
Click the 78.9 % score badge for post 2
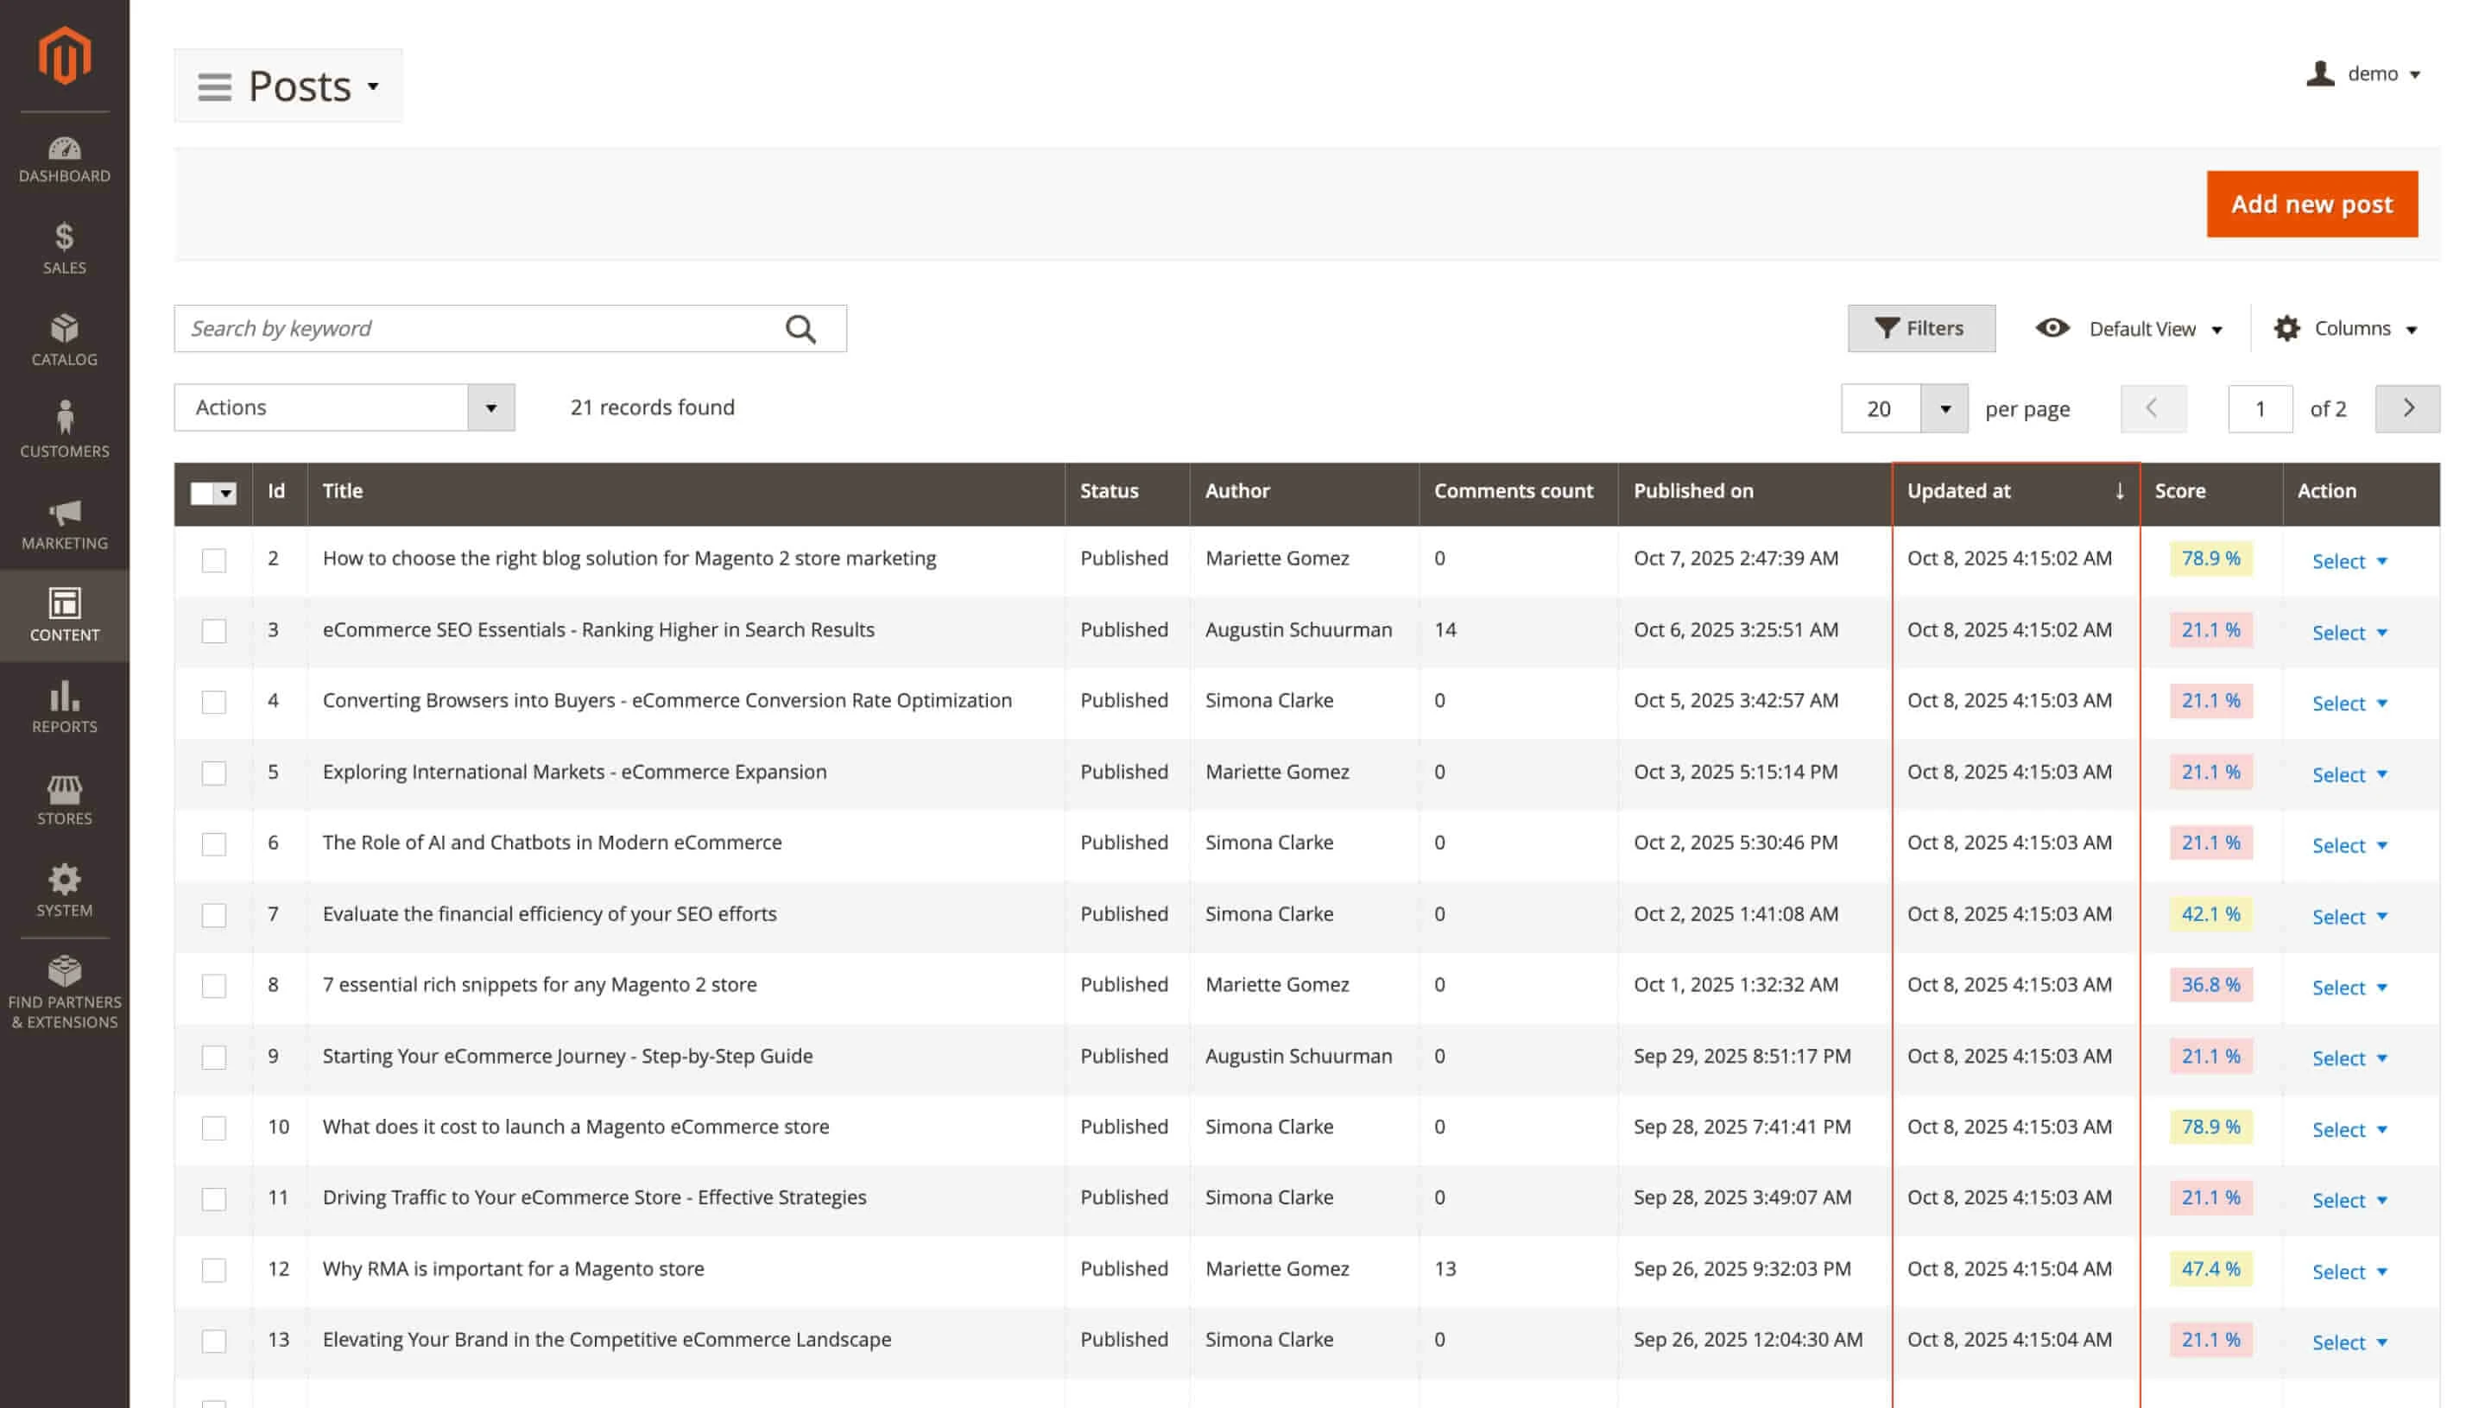click(2210, 558)
